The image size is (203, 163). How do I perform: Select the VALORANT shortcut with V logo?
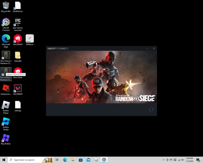[18, 90]
